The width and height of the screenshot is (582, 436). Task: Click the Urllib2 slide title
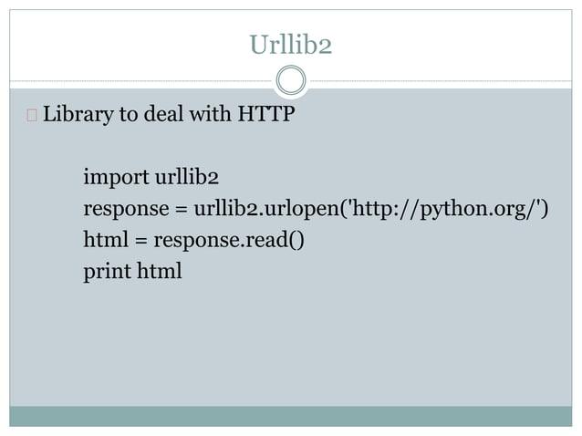coord(291,45)
